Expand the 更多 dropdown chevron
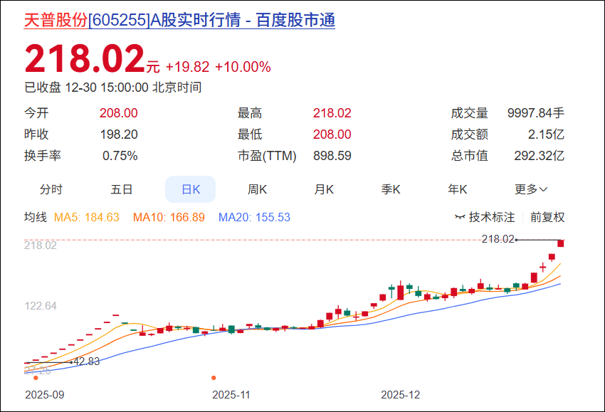 point(544,189)
